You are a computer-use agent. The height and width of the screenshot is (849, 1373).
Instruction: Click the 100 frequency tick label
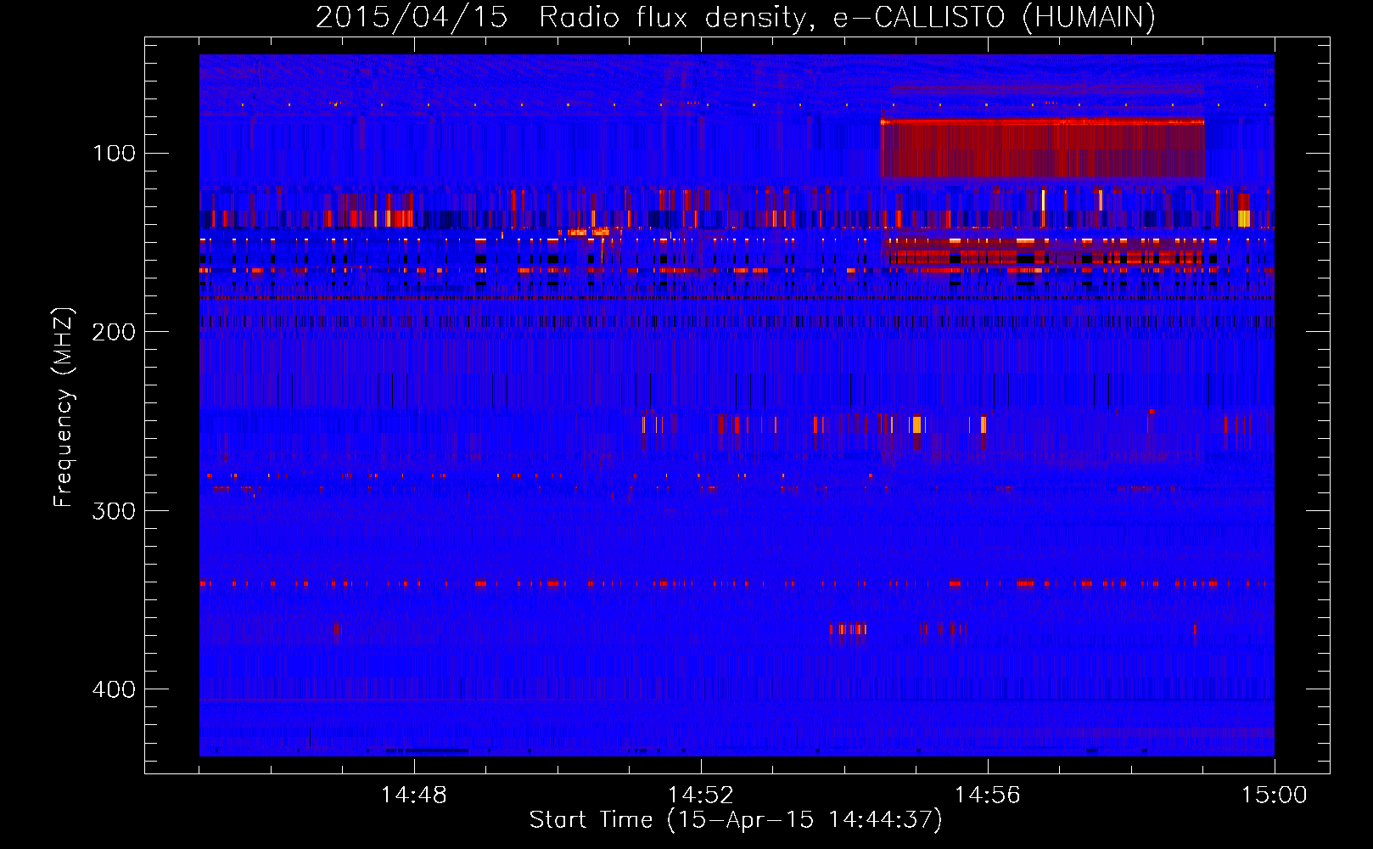pos(114,154)
